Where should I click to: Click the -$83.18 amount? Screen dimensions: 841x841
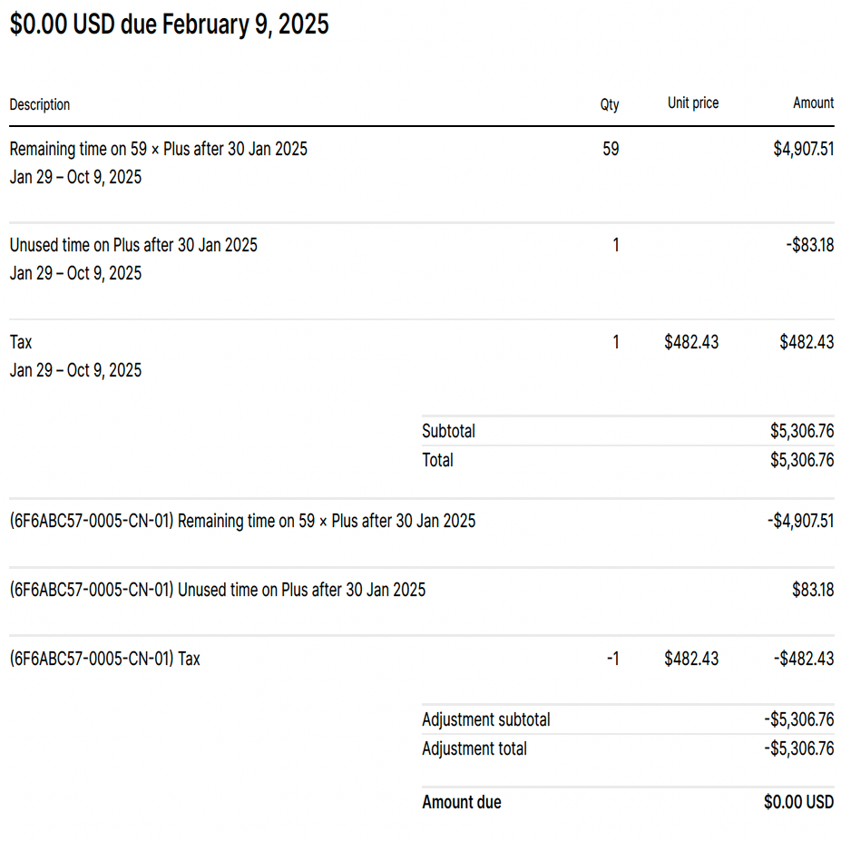point(809,245)
